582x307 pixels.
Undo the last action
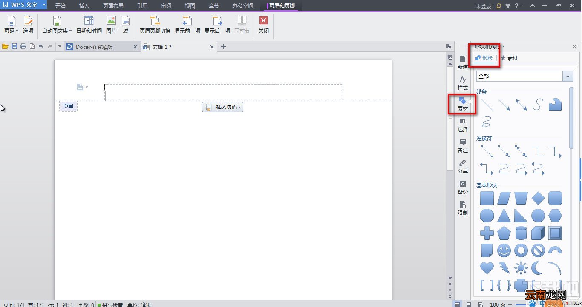tap(41, 46)
